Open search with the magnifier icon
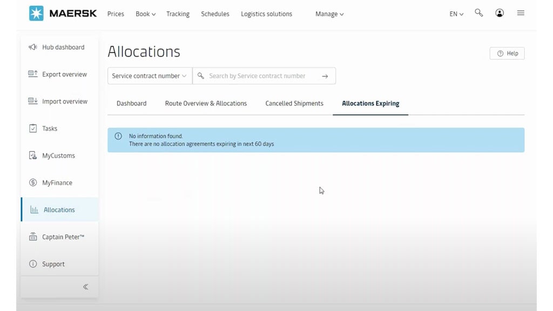Screen dimensions: 553x311 click(478, 12)
